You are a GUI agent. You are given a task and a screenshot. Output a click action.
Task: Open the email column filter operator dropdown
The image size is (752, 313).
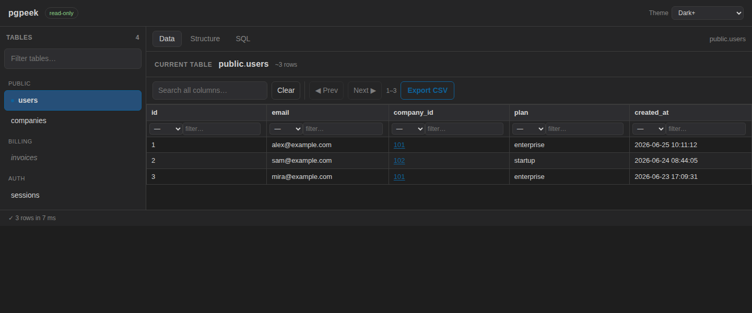point(286,129)
